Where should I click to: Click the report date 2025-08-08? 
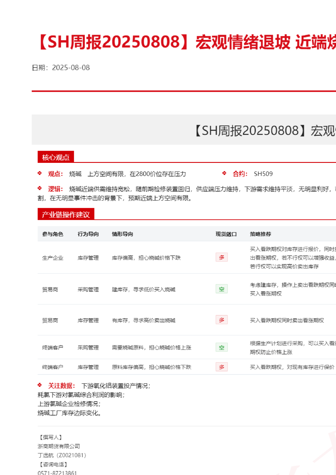[71, 68]
